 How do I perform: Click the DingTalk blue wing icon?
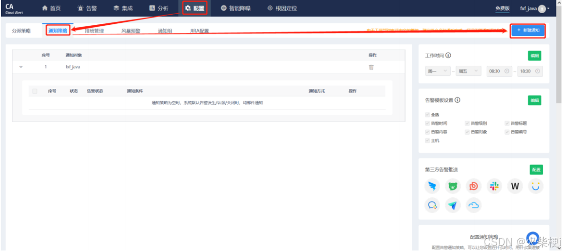pos(432,186)
